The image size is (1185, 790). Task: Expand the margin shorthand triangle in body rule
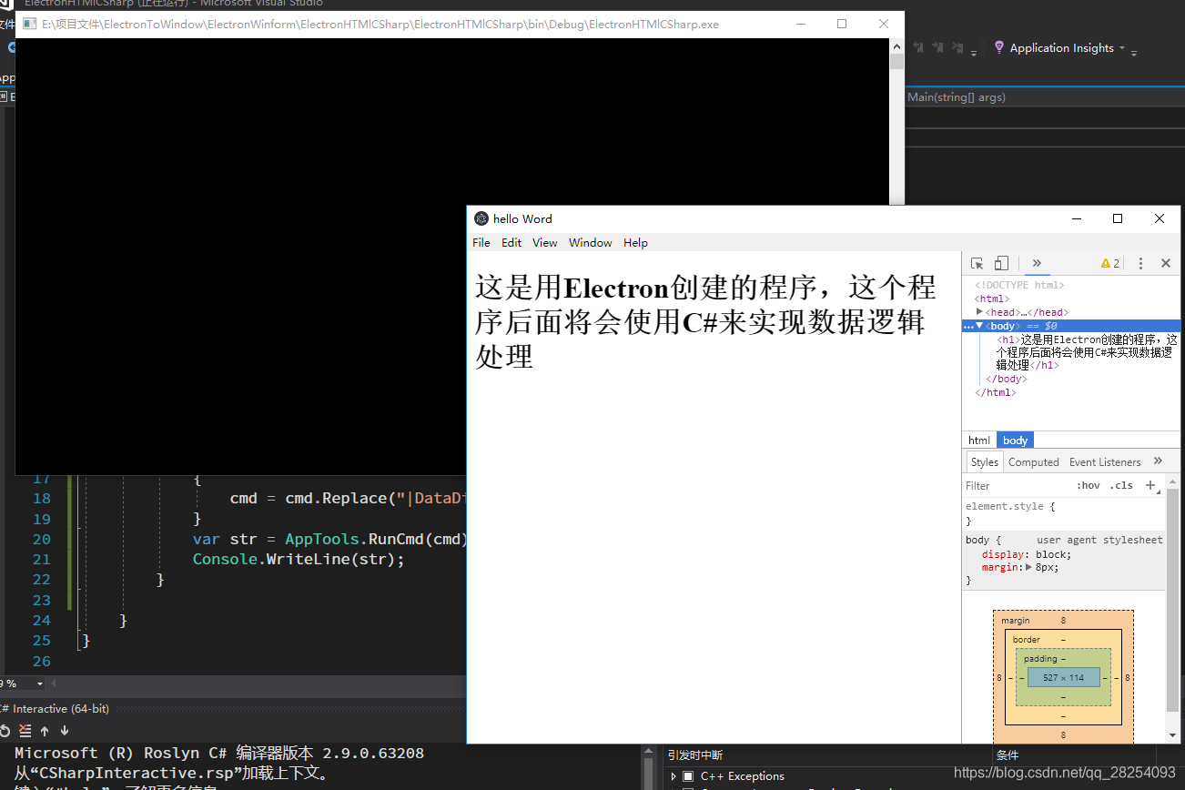point(1028,567)
